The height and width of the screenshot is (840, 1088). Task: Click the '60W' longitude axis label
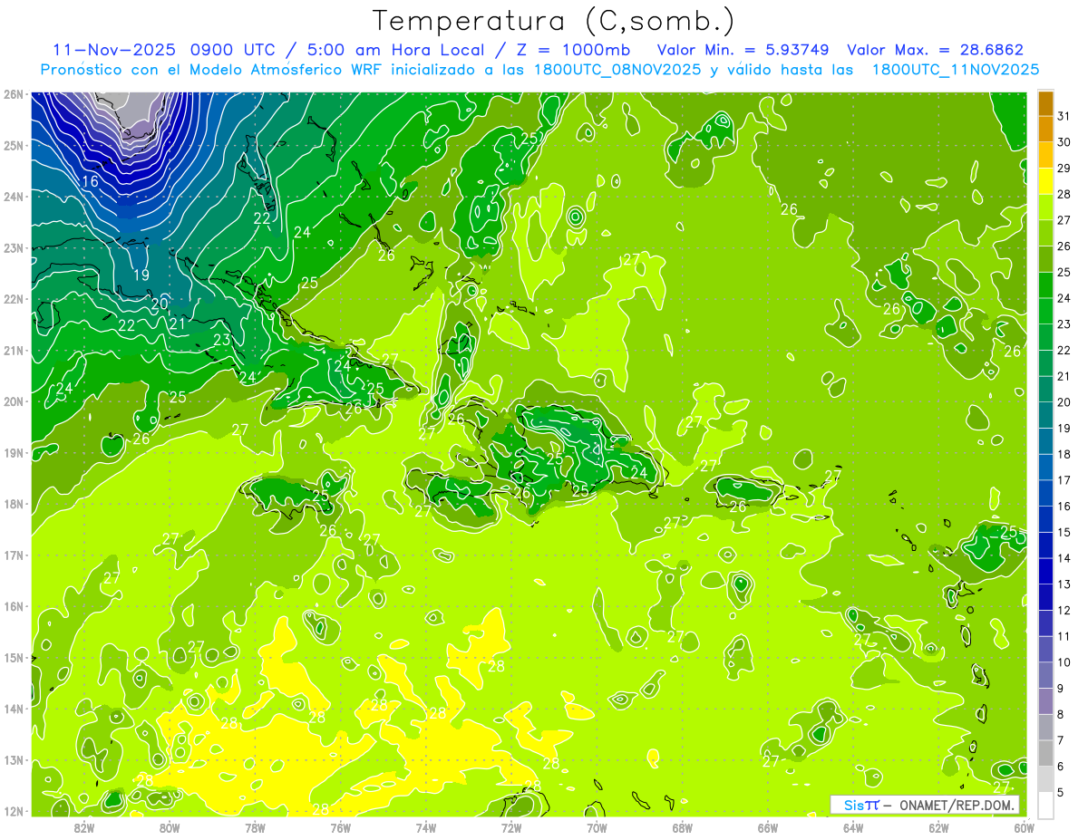tap(1024, 827)
